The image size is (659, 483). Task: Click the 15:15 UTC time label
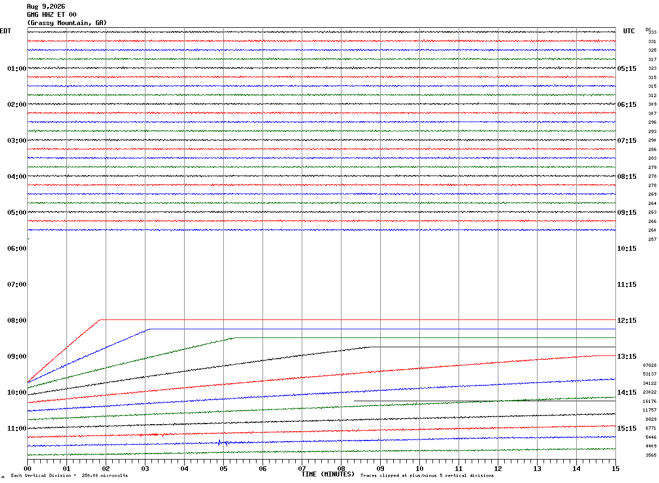tap(627, 428)
